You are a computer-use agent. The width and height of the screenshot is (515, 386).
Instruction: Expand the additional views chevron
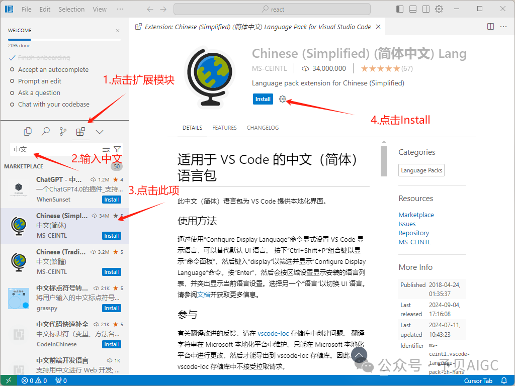[100, 132]
